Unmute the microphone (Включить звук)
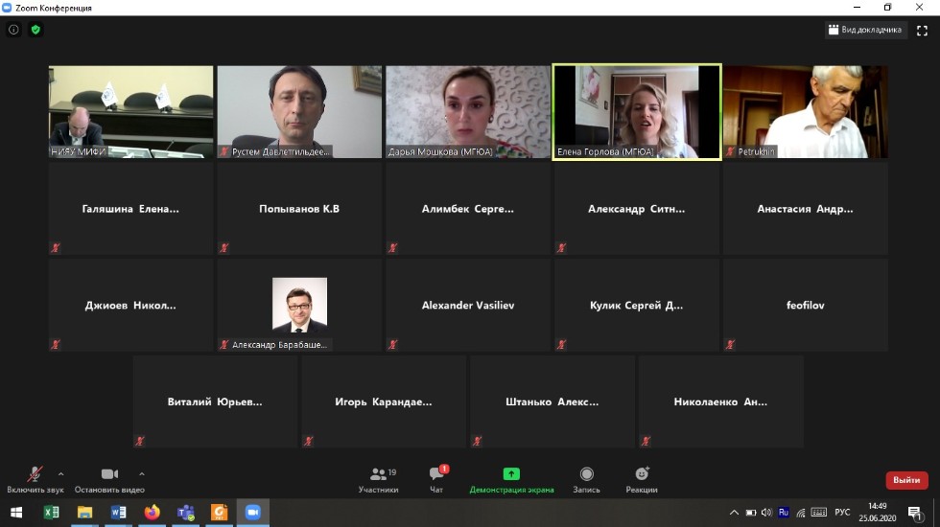Screen dimensions: 940x527 35,476
